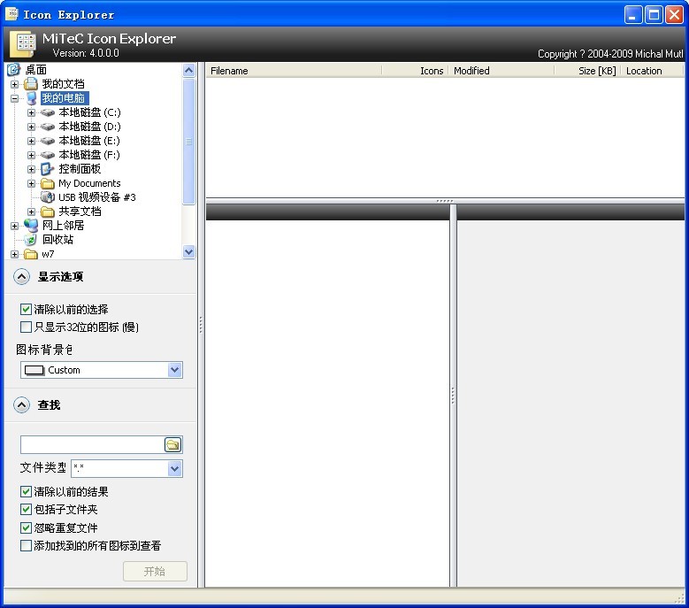The image size is (689, 608).
Task: Click the USB 视频设备 #3 camera icon
Action: point(48,197)
